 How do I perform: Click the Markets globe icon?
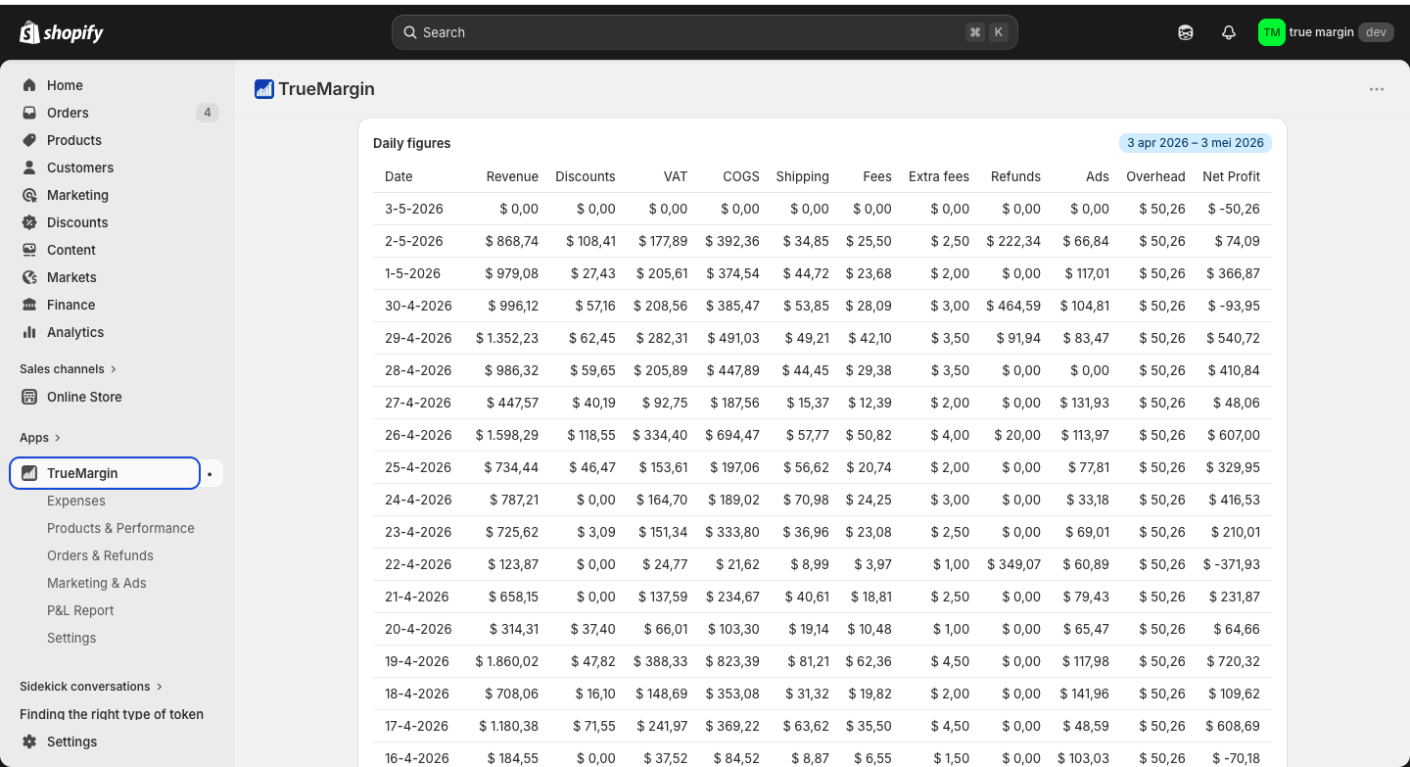point(29,277)
